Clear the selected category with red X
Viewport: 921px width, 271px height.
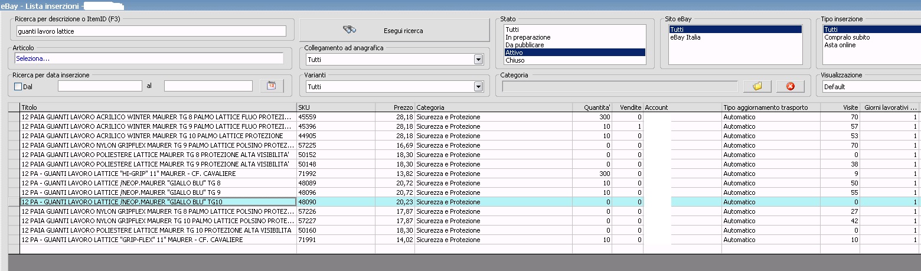pos(791,86)
